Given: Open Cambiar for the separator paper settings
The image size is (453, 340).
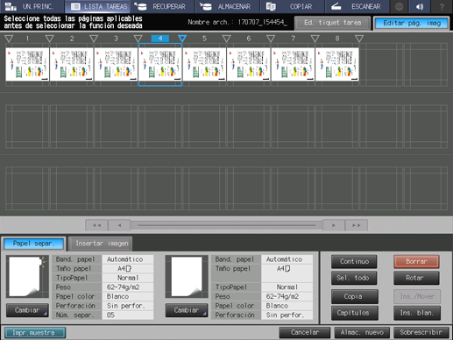Looking at the screenshot, I should click(27, 310).
